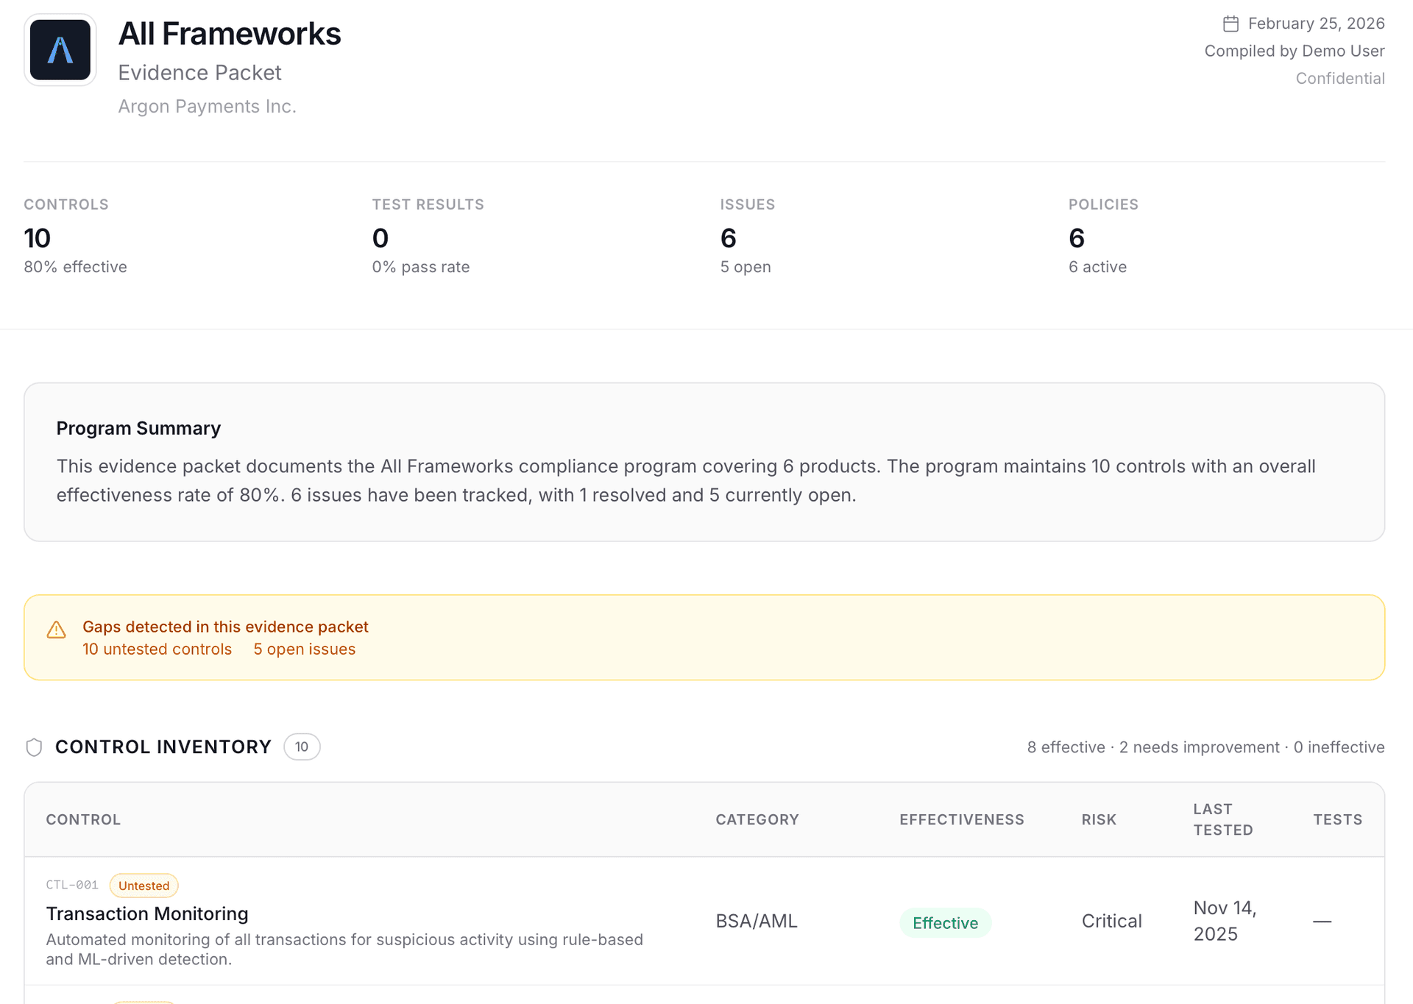Screen dimensions: 1413x1004
Task: Click the Argon Payments logo icon
Action: pyautogui.click(x=60, y=50)
